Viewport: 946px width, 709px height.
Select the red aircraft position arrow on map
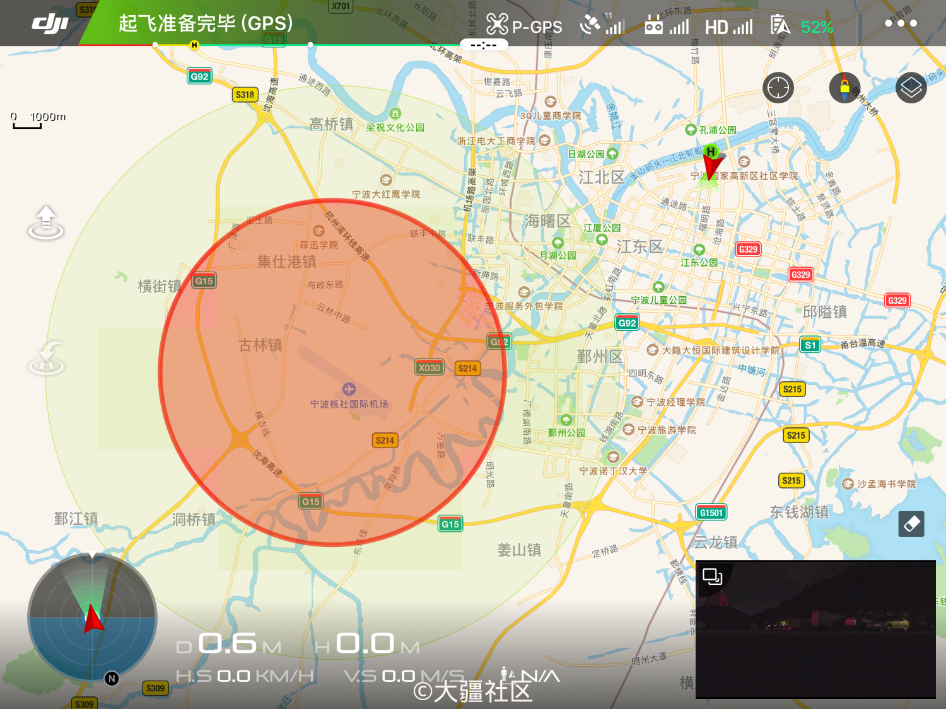[x=712, y=168]
